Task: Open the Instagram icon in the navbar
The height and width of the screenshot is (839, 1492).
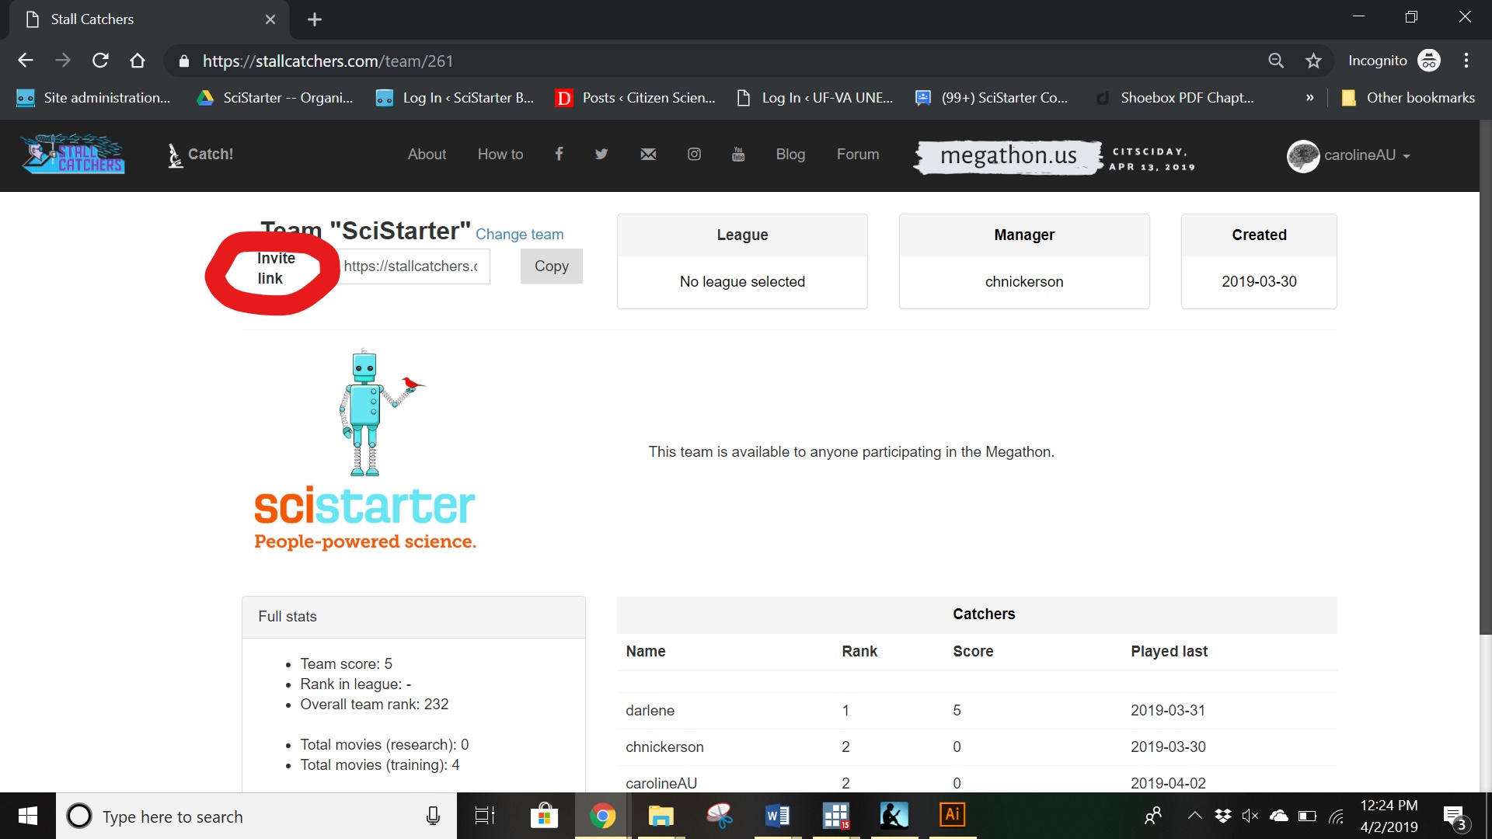Action: tap(694, 154)
